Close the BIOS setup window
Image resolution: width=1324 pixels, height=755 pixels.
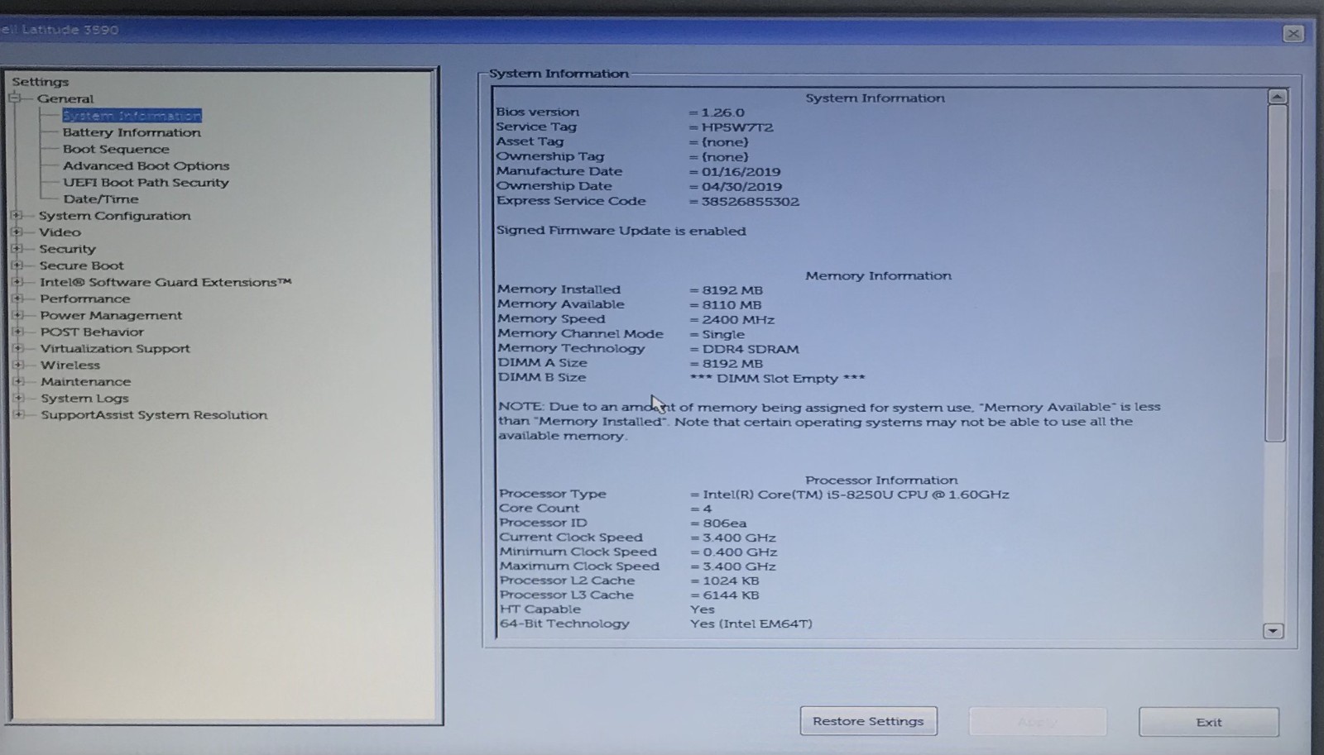click(x=1293, y=33)
